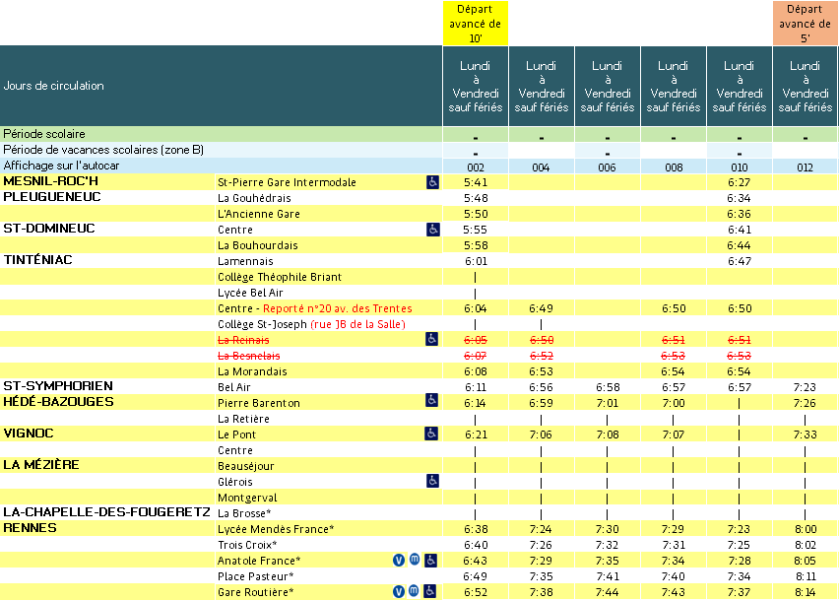Click the LA-CHAPELLE-DES-FOUGERETZ commune name
Viewport: 839px width, 601px height.
pyautogui.click(x=106, y=512)
